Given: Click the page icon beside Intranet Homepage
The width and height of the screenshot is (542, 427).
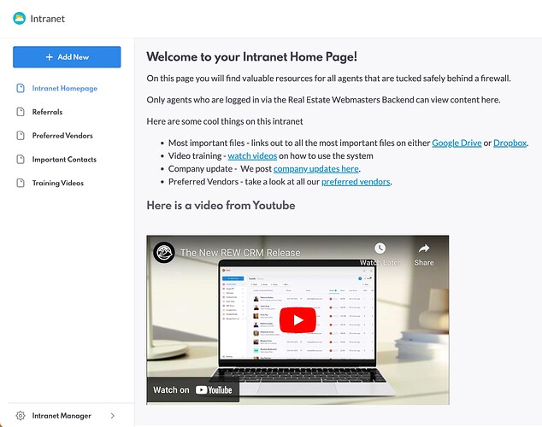Looking at the screenshot, I should pyautogui.click(x=21, y=88).
